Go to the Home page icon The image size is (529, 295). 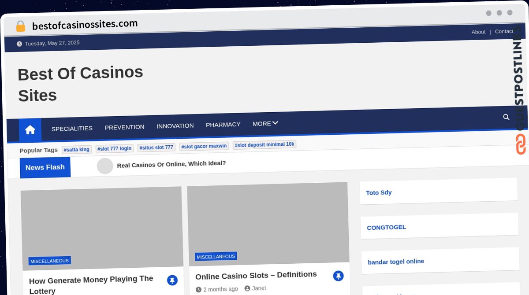tap(30, 129)
